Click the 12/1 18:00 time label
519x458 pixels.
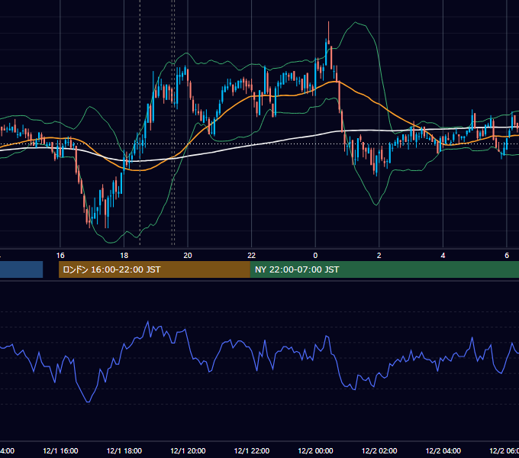click(124, 450)
